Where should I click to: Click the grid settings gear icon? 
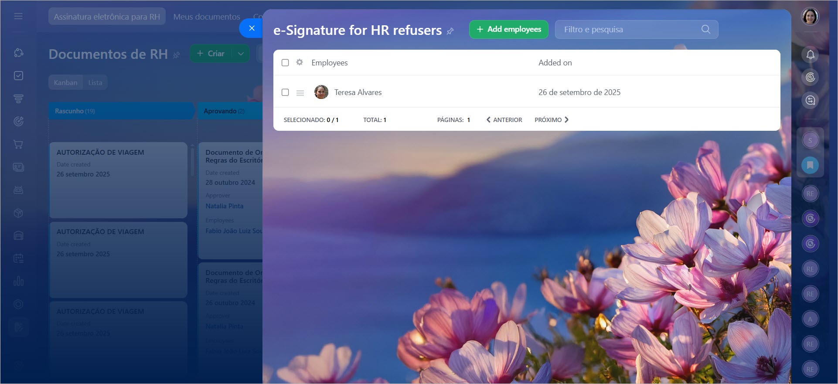coord(300,62)
